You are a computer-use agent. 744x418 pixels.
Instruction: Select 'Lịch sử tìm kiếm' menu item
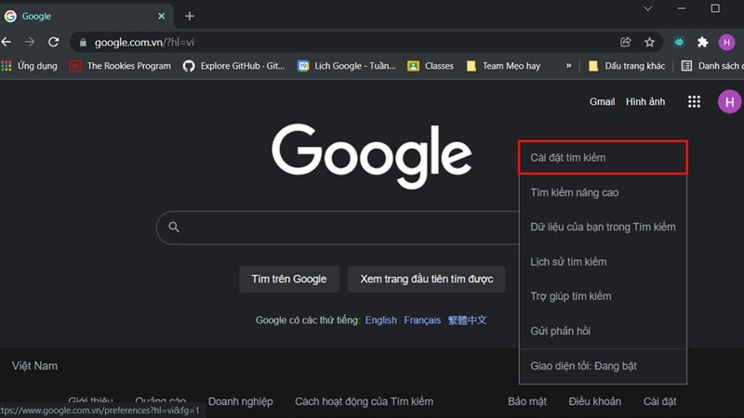(x=567, y=262)
